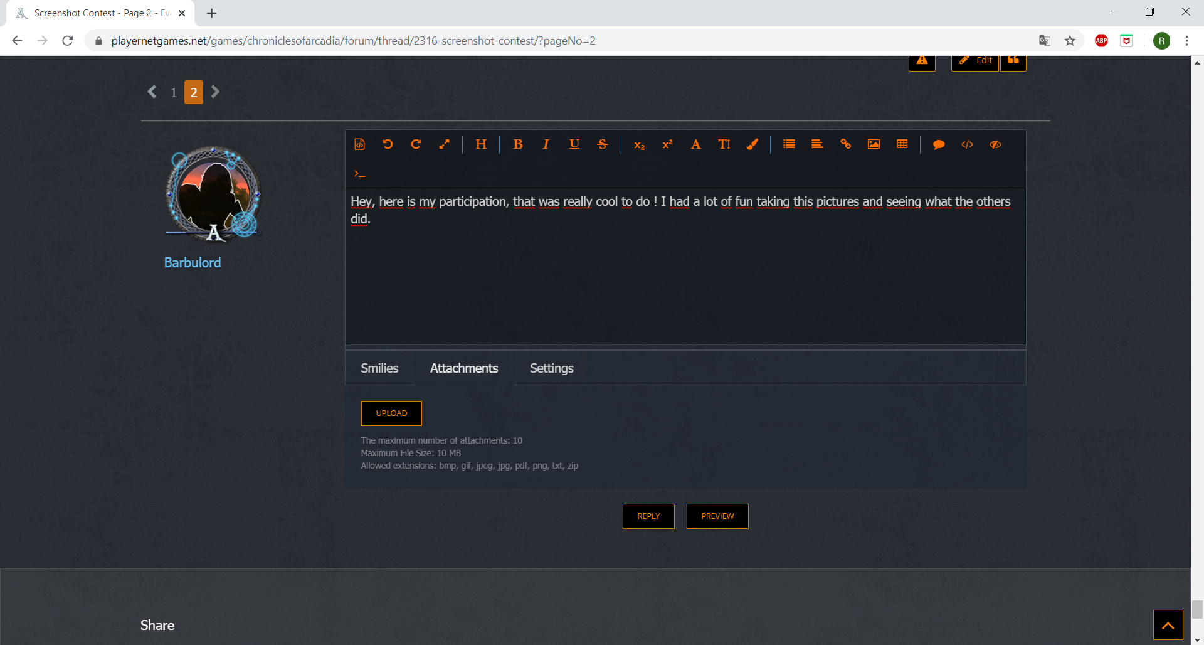The width and height of the screenshot is (1204, 645).
Task: Insert a code block with the </> icon
Action: click(967, 144)
